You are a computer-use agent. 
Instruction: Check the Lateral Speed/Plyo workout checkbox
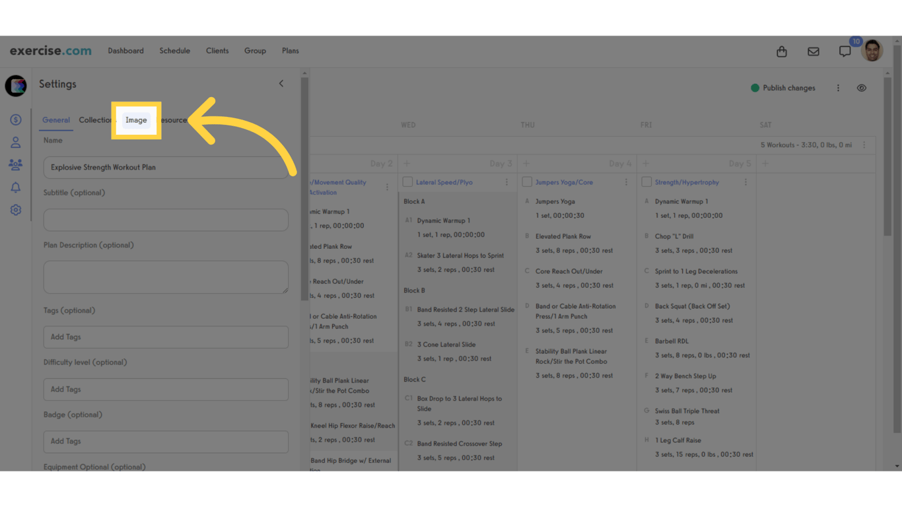point(407,182)
